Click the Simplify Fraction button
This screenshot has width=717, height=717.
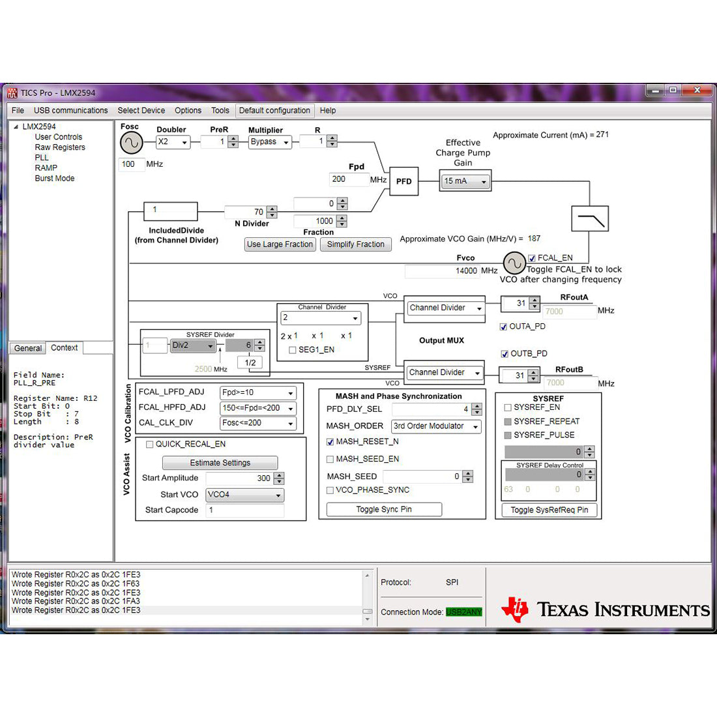click(355, 244)
